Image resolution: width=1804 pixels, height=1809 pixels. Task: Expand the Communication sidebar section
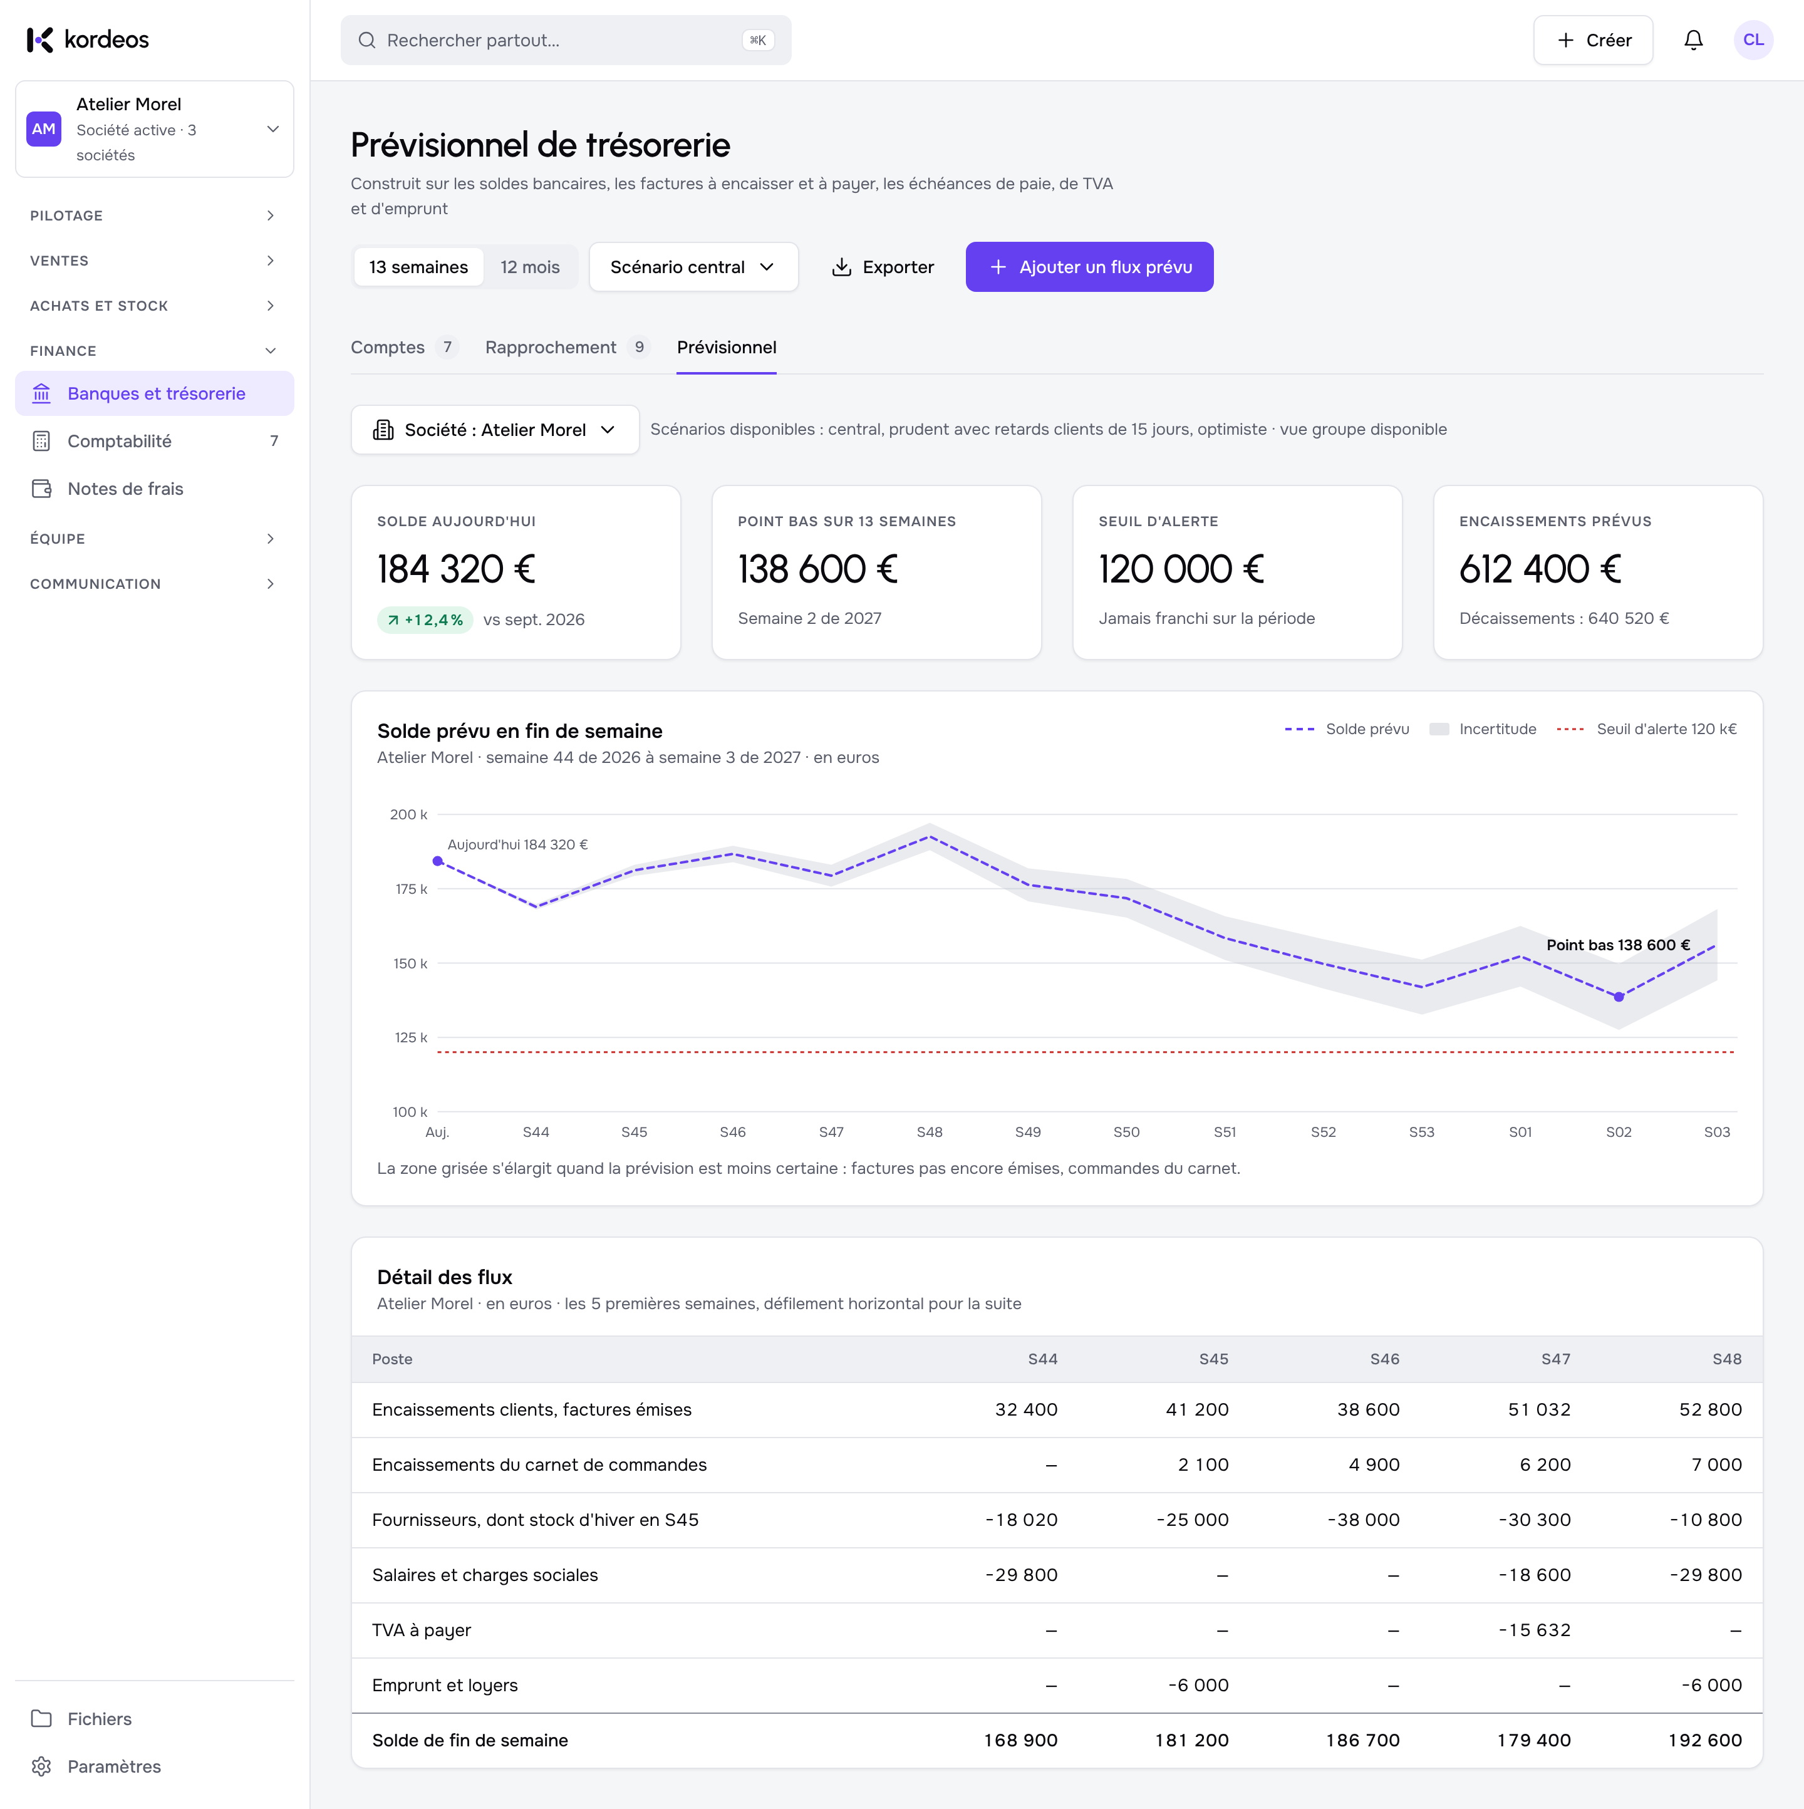point(155,583)
